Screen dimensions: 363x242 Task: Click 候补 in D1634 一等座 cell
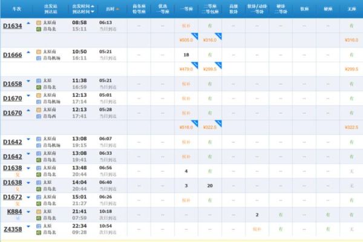point(186,26)
